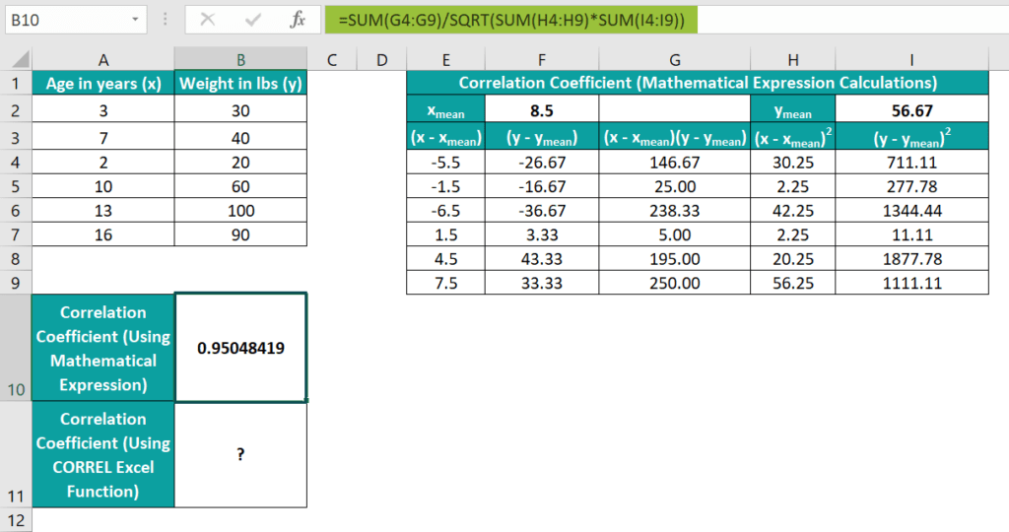The height and width of the screenshot is (532, 1009).
Task: Click the Select All corner triangle
Action: (20, 60)
